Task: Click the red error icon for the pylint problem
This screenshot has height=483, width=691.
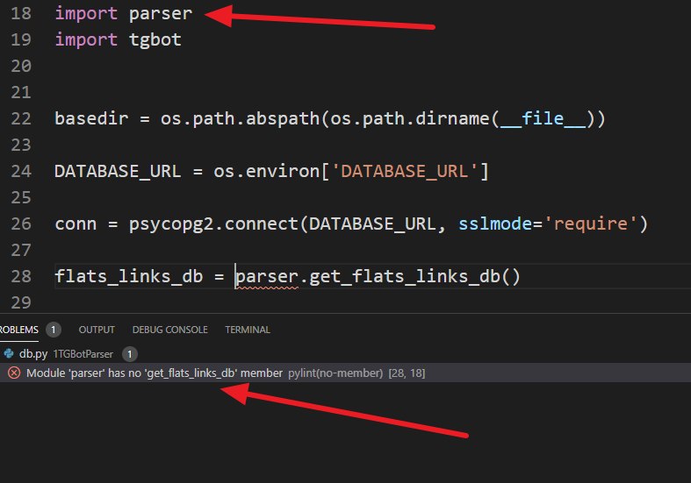Action: point(14,373)
